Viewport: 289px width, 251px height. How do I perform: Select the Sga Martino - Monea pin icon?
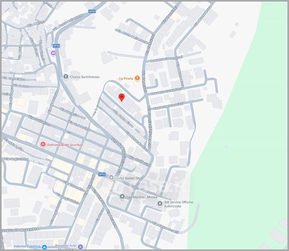click(x=122, y=197)
